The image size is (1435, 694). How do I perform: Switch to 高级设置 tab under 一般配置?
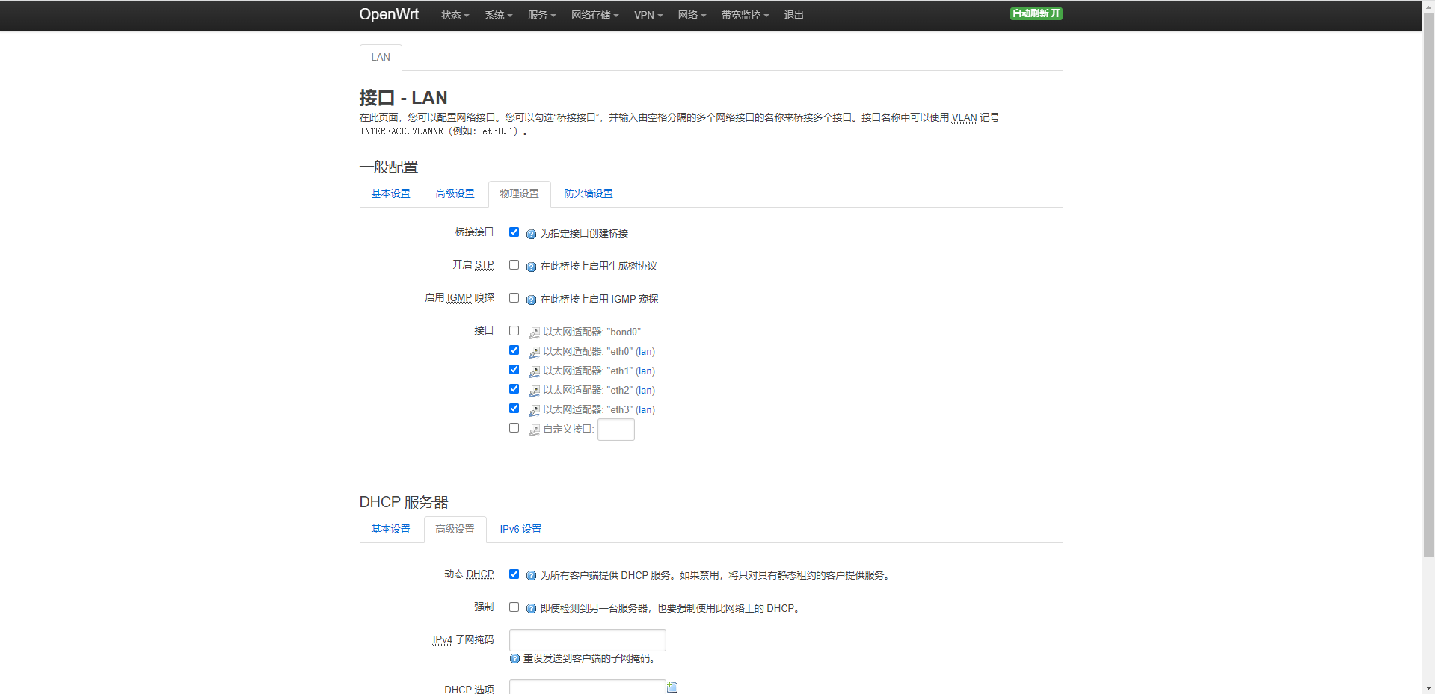pyautogui.click(x=455, y=194)
